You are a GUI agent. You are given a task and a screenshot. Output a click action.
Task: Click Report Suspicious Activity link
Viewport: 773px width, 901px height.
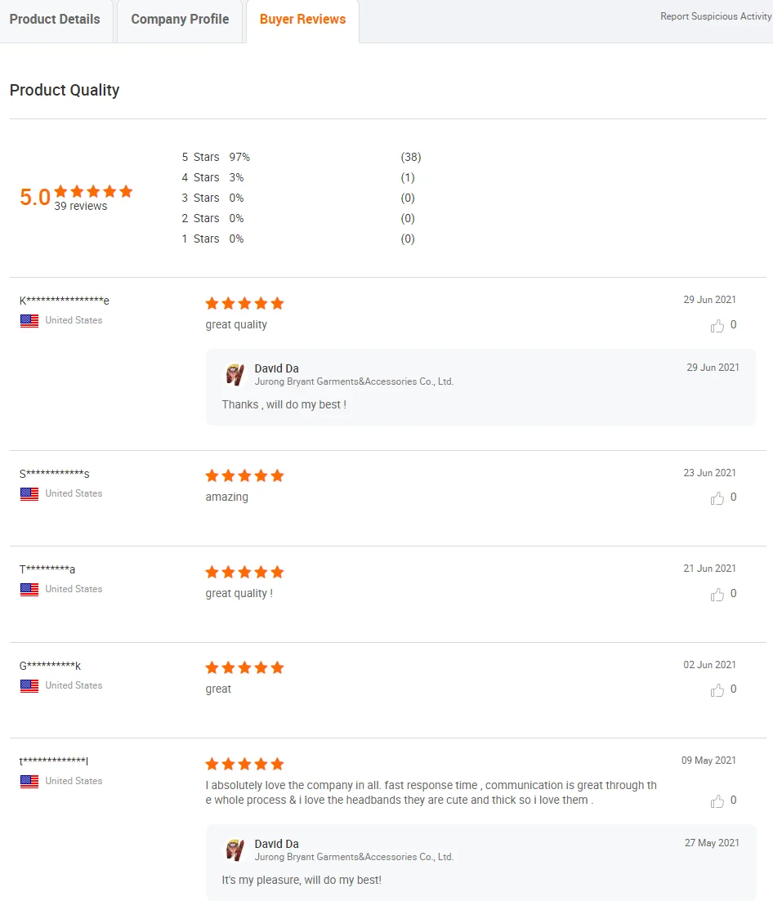(716, 16)
